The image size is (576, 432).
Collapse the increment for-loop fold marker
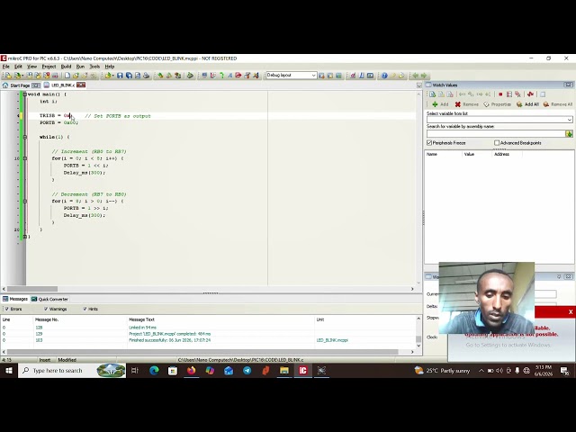[25, 158]
